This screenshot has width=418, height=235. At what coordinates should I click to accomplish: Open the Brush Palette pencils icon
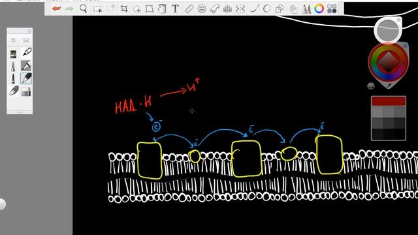[x=306, y=8]
